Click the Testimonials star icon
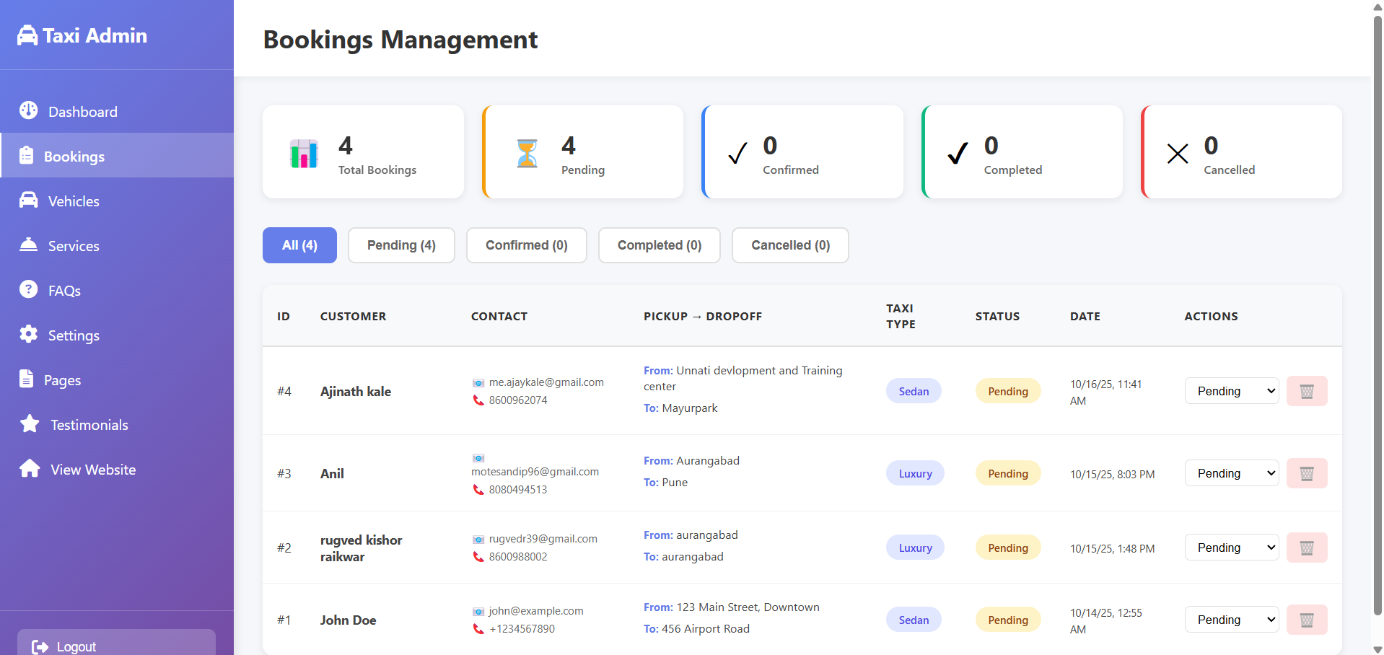This screenshot has height=655, width=1384. [29, 423]
